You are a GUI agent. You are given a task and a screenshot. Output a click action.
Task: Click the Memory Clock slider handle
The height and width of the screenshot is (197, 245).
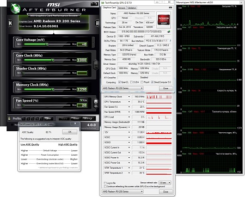click(x=53, y=89)
